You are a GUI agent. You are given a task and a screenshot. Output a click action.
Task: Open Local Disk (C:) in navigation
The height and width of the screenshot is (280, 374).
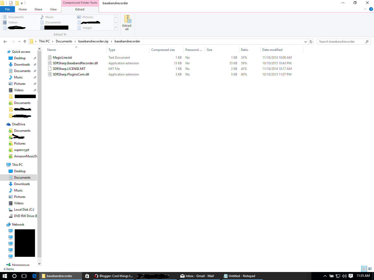pyautogui.click(x=24, y=210)
